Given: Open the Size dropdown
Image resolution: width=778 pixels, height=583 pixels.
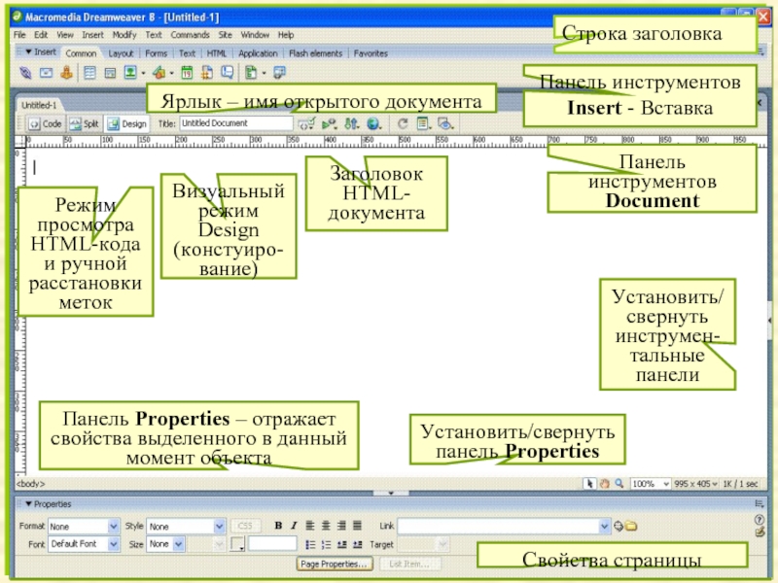Looking at the screenshot, I should coord(165,544).
